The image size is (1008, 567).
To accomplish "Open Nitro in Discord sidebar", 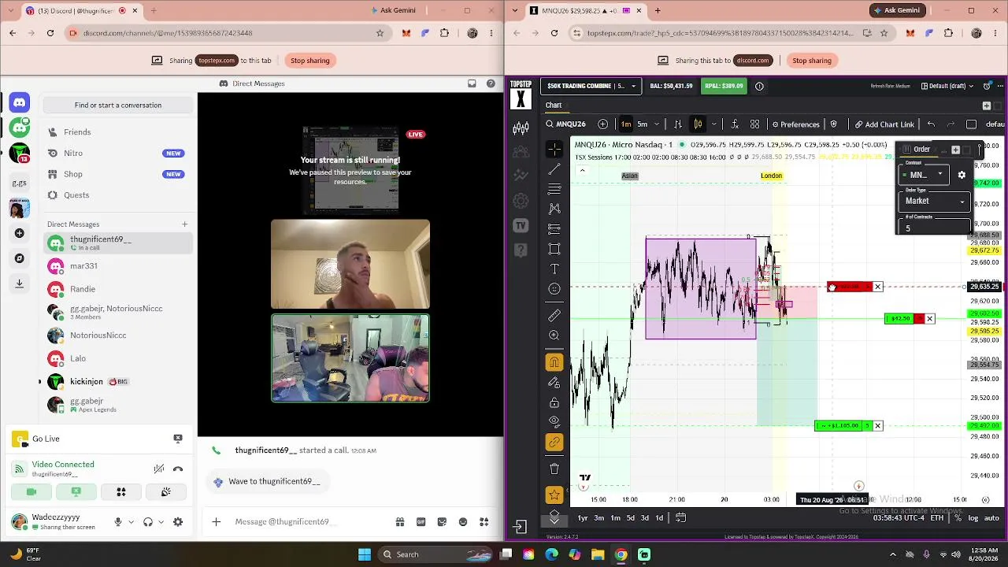I will point(117,154).
